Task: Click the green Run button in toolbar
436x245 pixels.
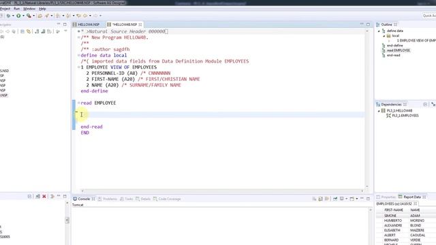Action: coord(18,16)
